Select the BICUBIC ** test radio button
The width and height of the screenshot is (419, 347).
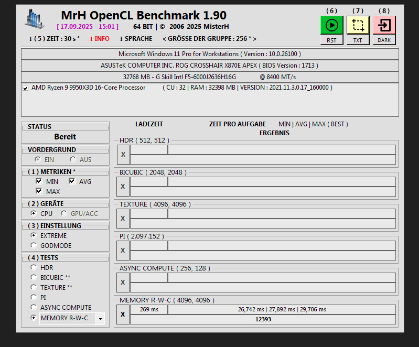coord(34,277)
